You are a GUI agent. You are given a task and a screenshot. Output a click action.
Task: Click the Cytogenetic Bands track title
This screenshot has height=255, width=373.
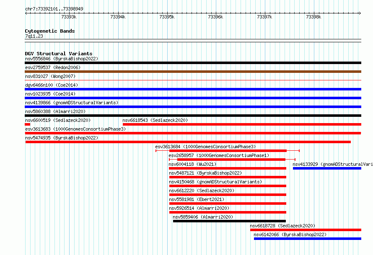(x=50, y=31)
